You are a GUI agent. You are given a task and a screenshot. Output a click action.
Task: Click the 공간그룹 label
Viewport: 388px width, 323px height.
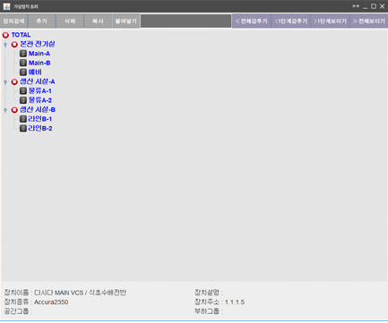pyautogui.click(x=18, y=311)
